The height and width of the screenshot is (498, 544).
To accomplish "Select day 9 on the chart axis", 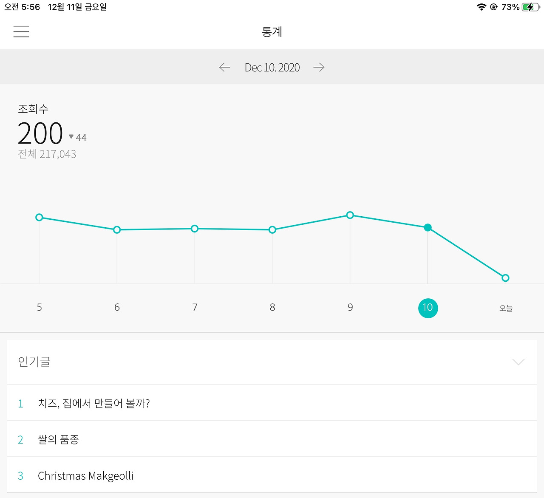I will coord(350,307).
